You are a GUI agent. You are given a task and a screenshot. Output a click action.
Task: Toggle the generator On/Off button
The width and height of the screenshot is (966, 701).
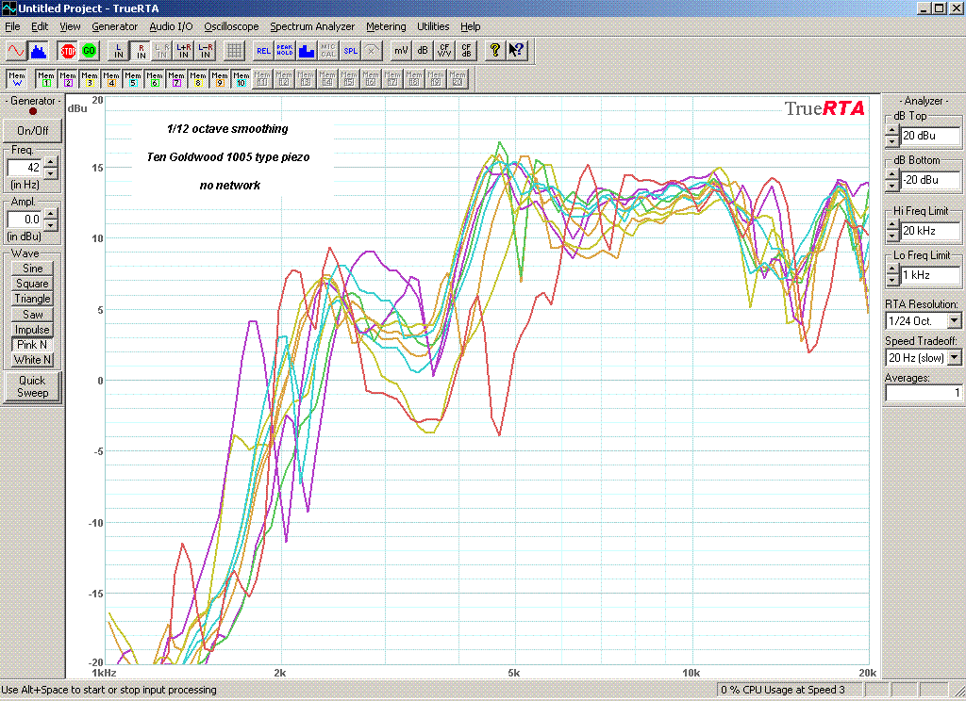[x=33, y=130]
